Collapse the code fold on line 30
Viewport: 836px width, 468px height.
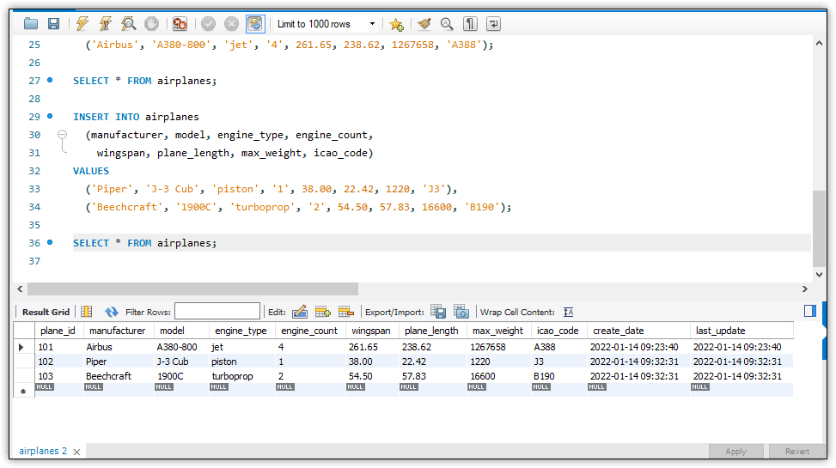click(62, 135)
